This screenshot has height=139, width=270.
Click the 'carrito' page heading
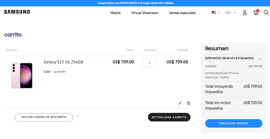pos(13,35)
